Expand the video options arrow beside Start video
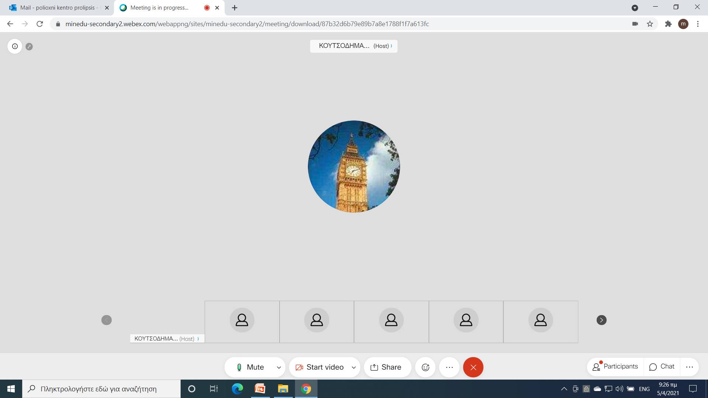 [x=354, y=367]
